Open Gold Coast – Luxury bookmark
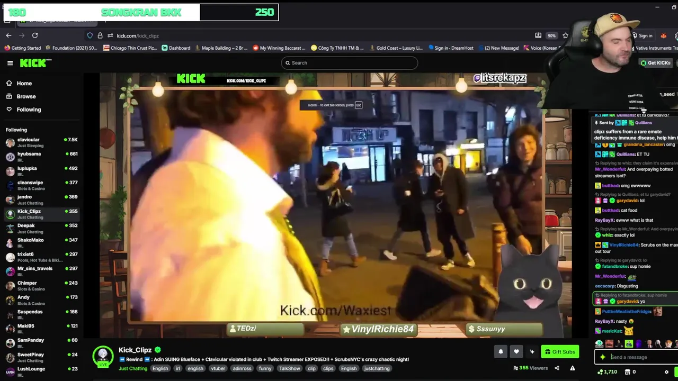This screenshot has width=678, height=381. 396,48
